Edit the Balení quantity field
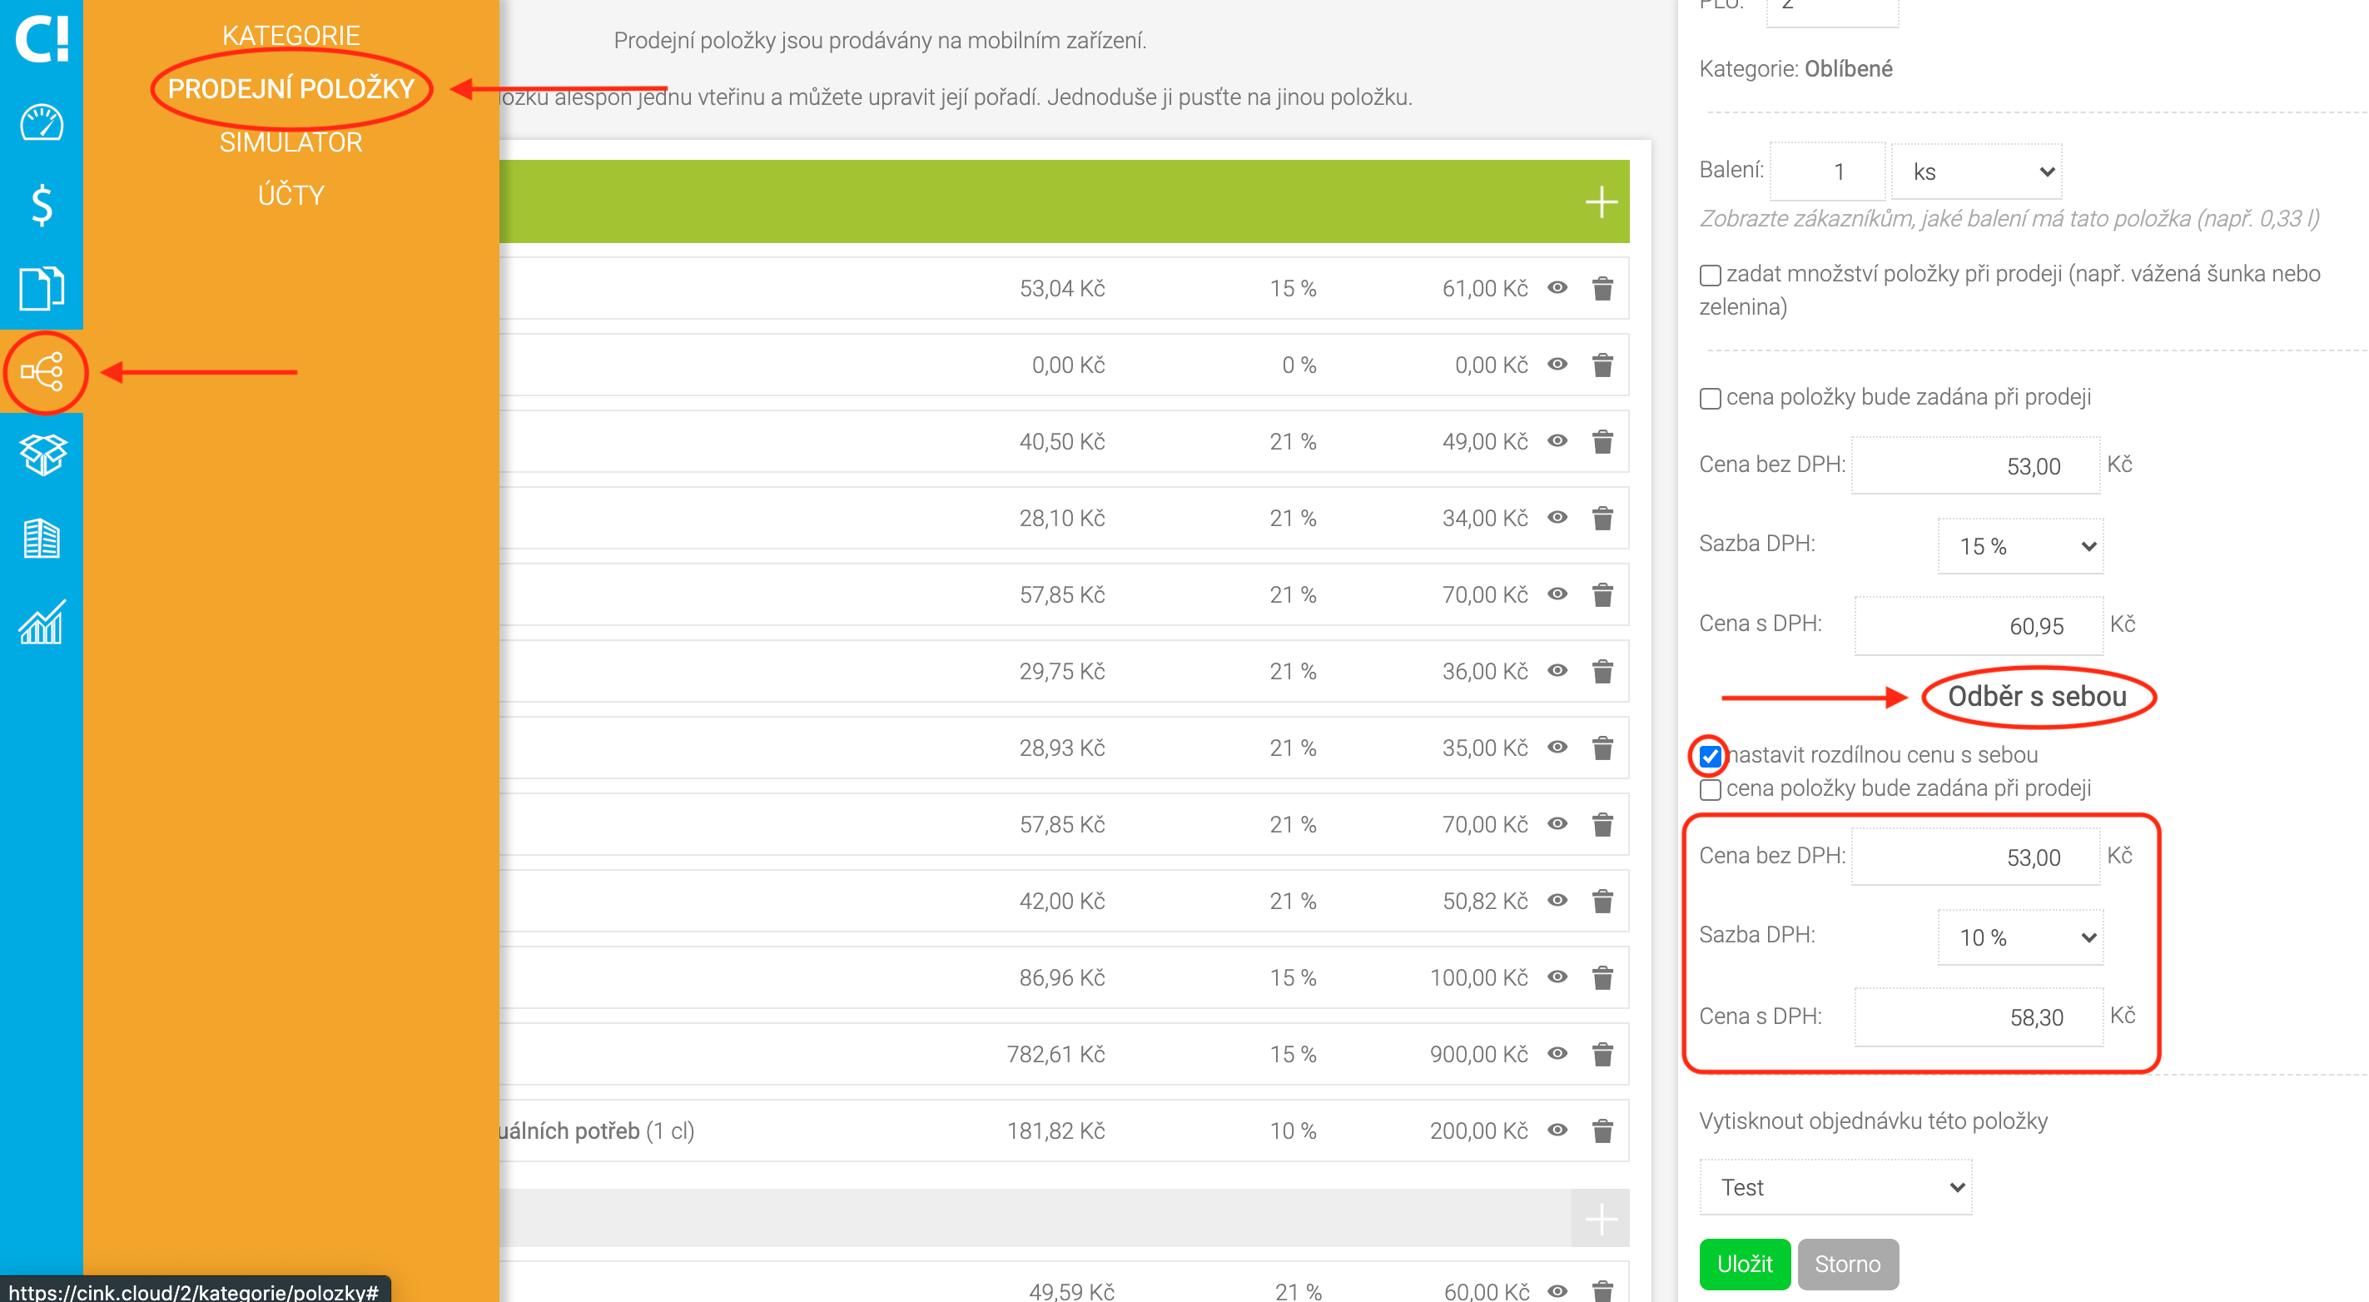This screenshot has height=1302, width=2369. [x=1827, y=172]
